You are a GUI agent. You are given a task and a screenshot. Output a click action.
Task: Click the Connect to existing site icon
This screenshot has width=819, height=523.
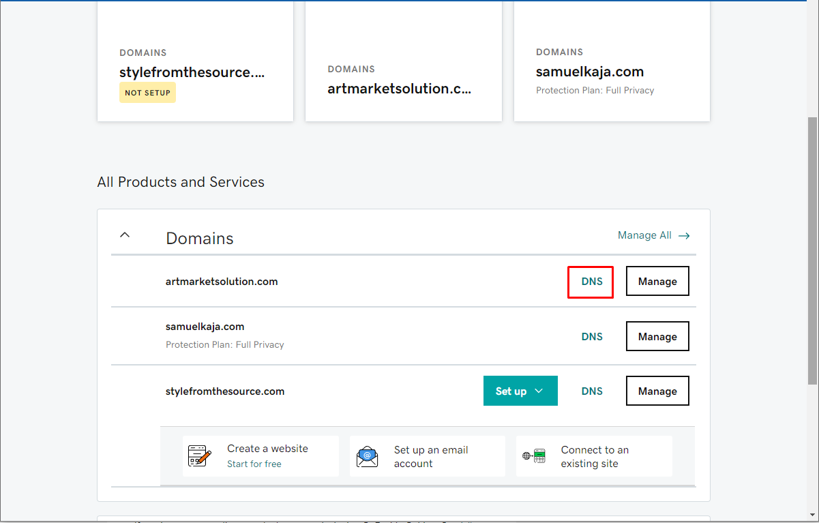[x=534, y=456]
